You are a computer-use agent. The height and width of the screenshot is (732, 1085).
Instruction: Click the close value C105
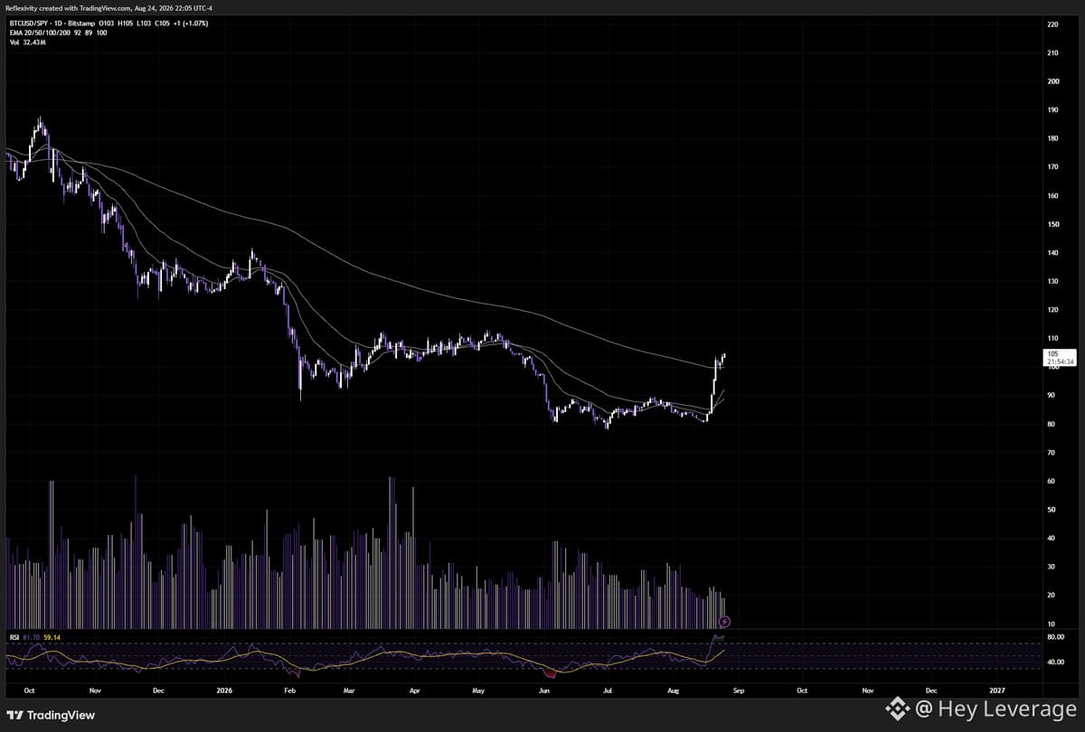coord(162,23)
